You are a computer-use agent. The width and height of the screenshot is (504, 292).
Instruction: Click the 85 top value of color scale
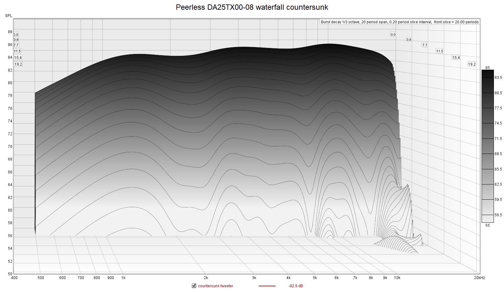pos(488,67)
